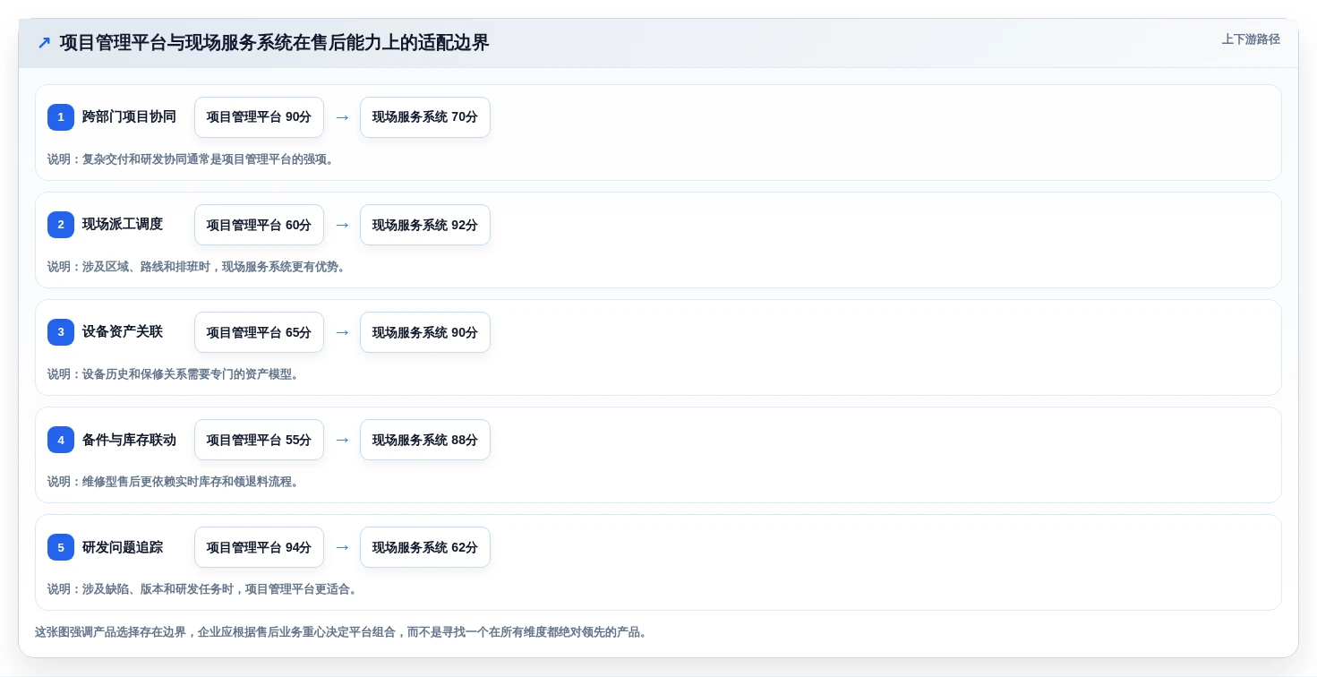The image size is (1317, 677).
Task: Click the step number 3 badge
Action: (x=61, y=332)
